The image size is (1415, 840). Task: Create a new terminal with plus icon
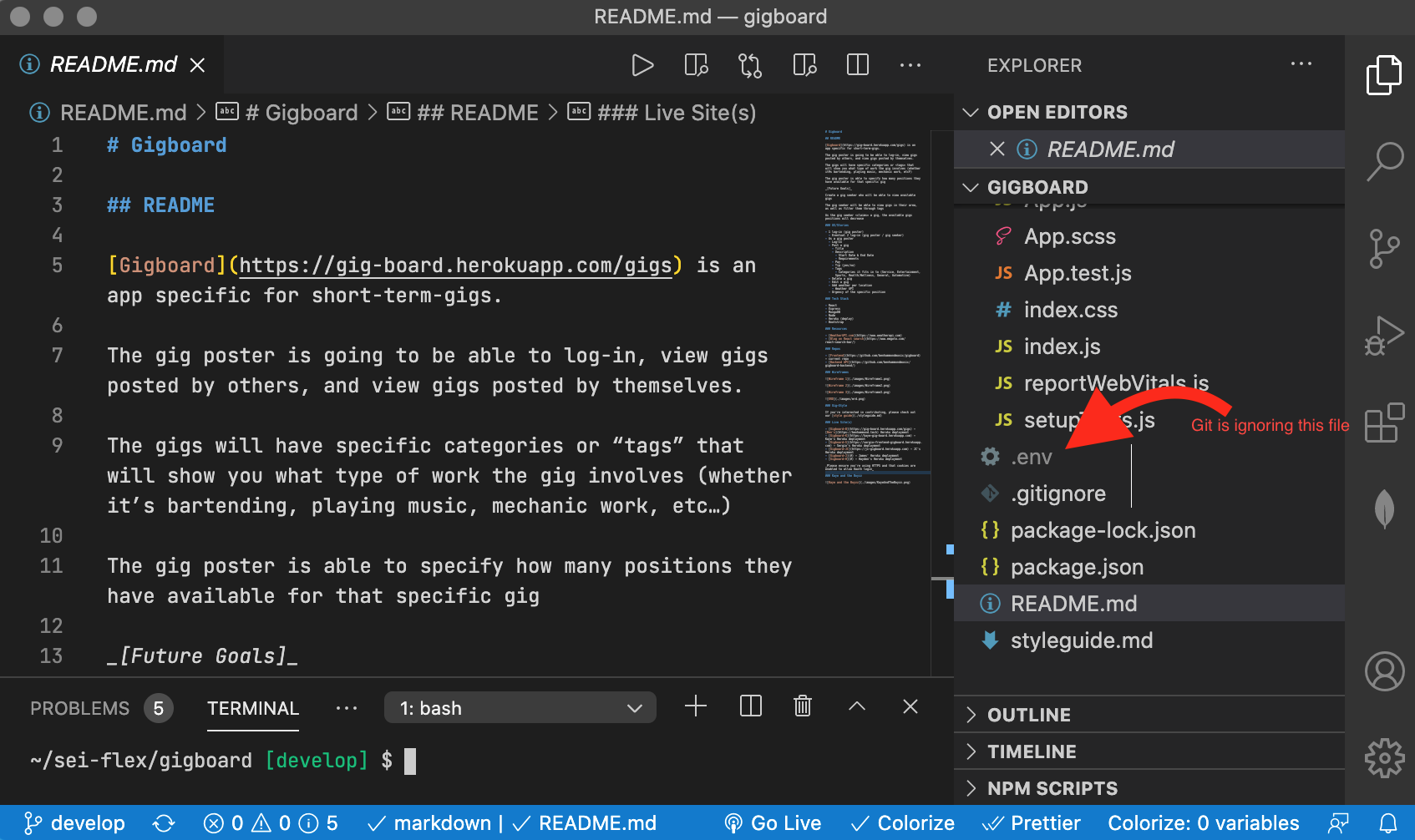(x=696, y=706)
